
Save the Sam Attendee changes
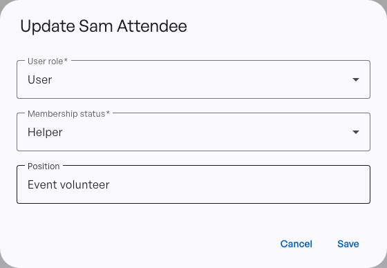[x=348, y=244]
